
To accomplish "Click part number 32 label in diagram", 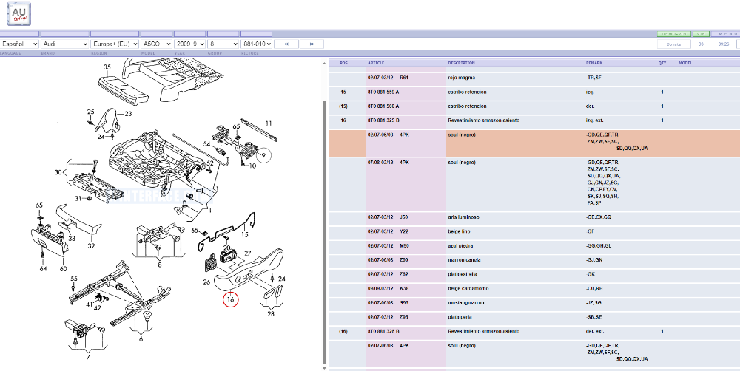I will (x=91, y=245).
